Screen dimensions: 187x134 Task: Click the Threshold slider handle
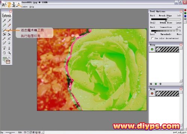155,32
